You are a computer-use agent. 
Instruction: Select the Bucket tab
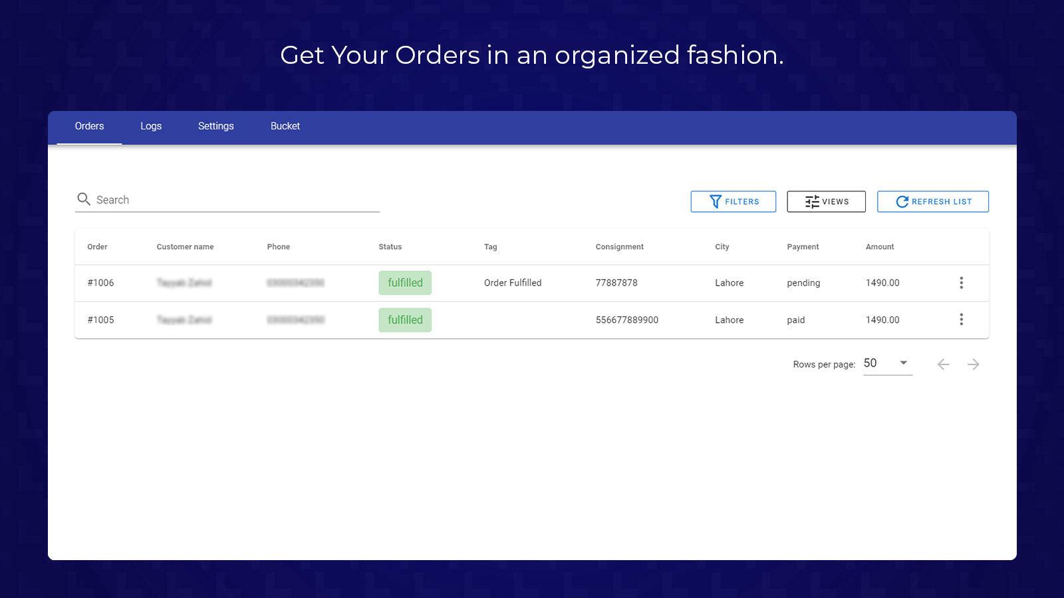click(x=285, y=126)
